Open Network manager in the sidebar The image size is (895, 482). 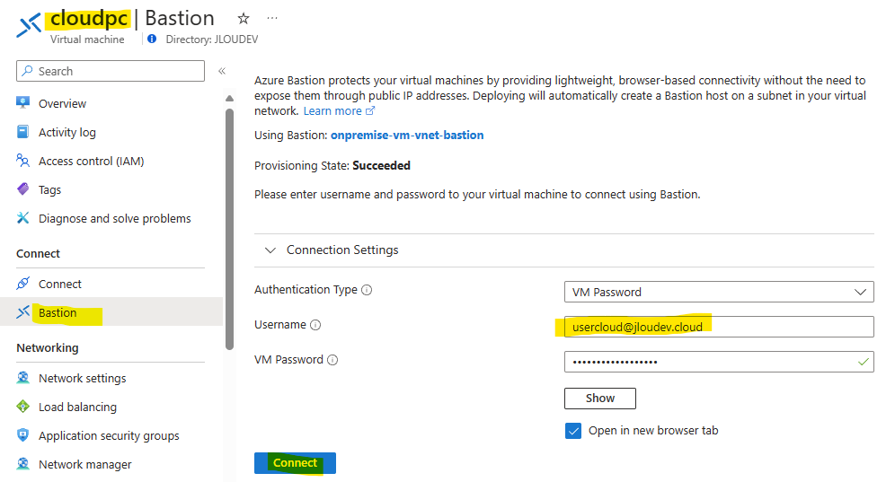(85, 464)
